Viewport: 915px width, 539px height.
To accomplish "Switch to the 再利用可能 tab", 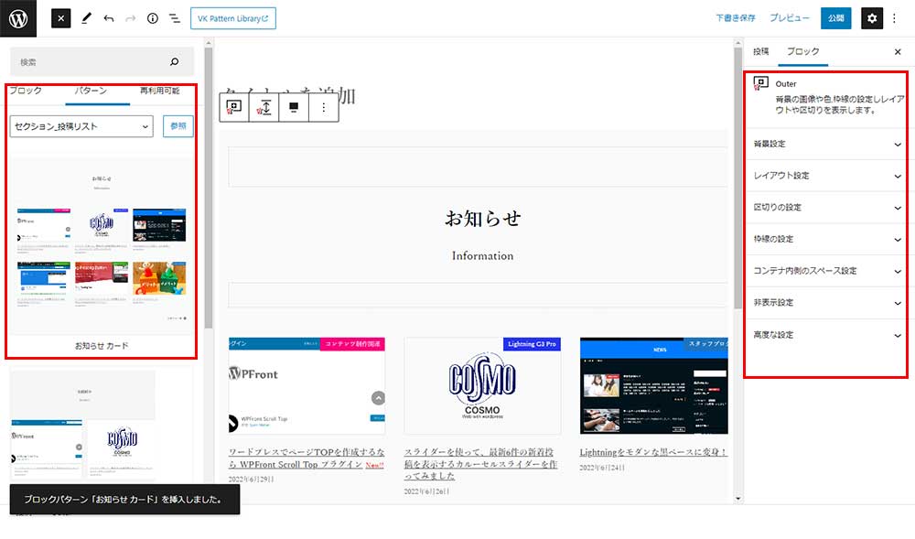I will coord(159,91).
